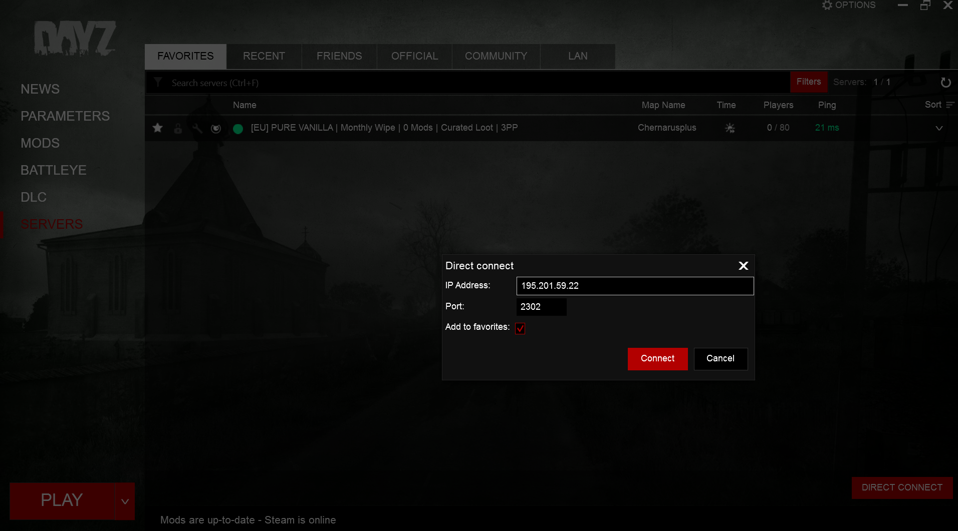Click the daytime sun icon in Time column

[x=730, y=128]
